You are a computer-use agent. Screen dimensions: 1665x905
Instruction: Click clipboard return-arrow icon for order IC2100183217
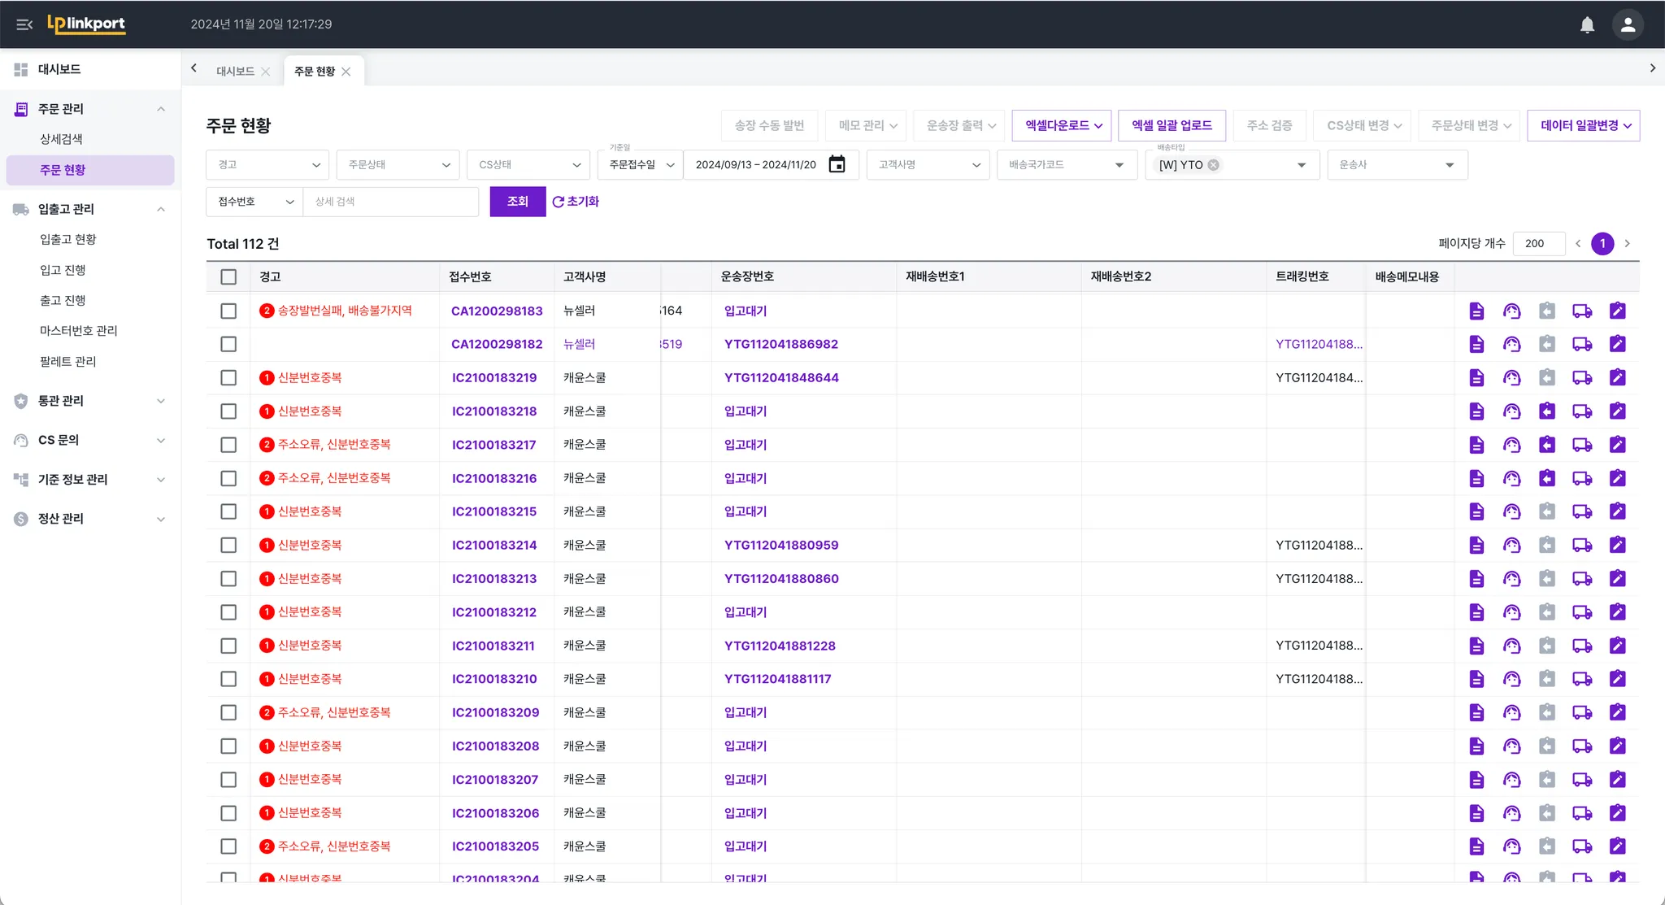tap(1546, 445)
